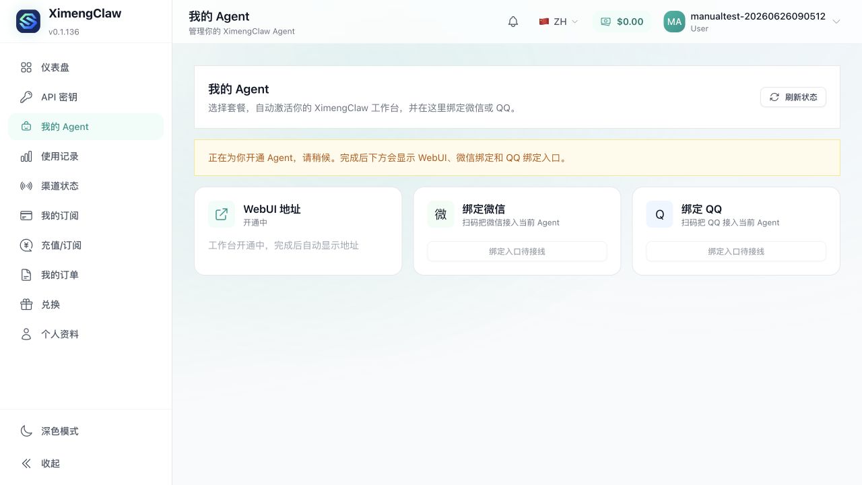Click the $0.00 balance amount
Viewport: 862px width, 485px height.
coord(630,22)
